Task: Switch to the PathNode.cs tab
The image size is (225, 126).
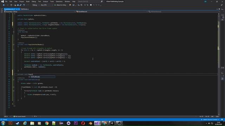Action: click(x=25, y=9)
